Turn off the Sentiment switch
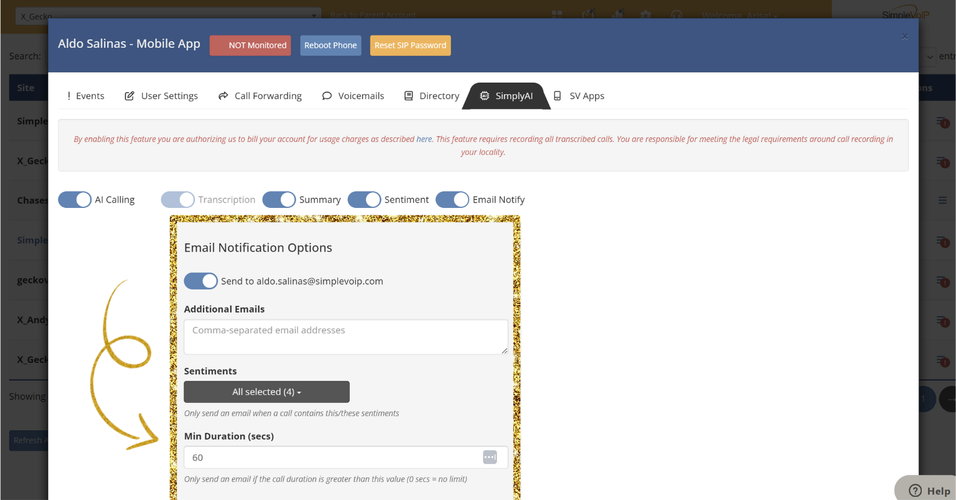Image resolution: width=956 pixels, height=500 pixels. click(364, 199)
